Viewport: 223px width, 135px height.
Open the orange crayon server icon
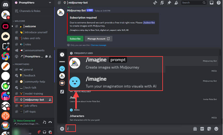click(6, 66)
